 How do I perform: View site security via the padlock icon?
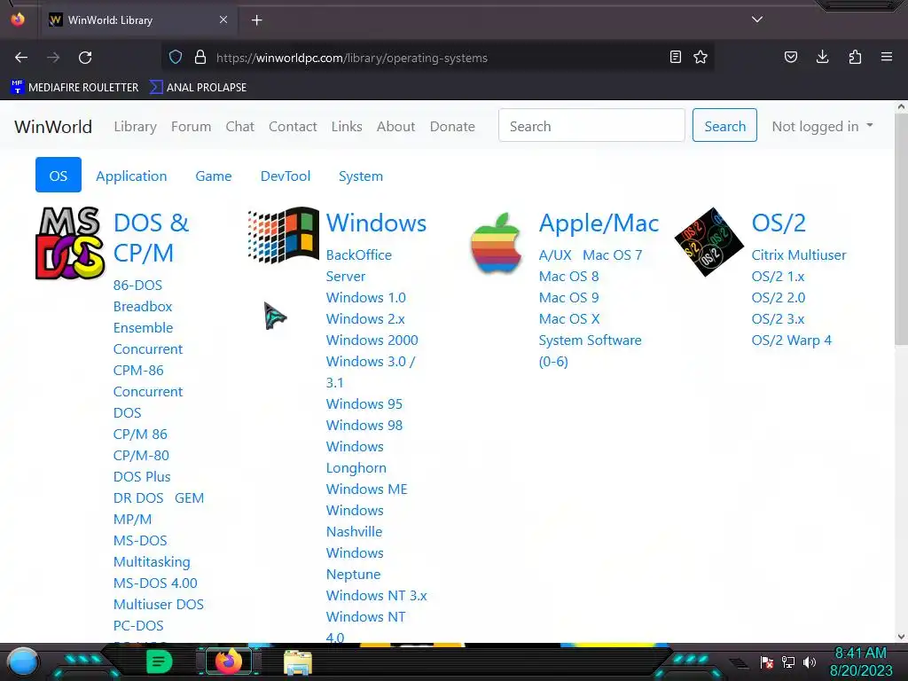(x=200, y=58)
